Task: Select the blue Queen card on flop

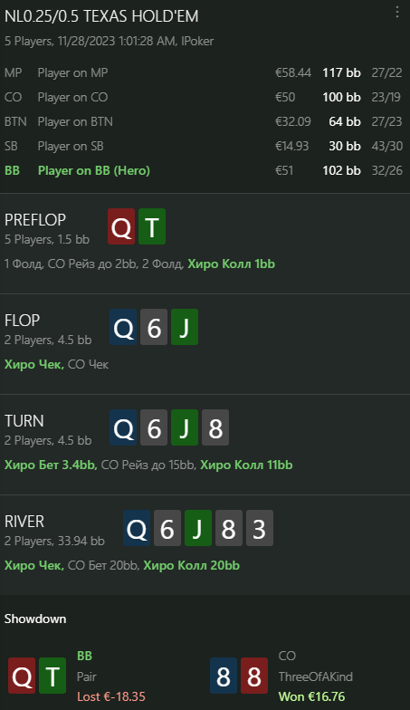Action: (x=123, y=327)
